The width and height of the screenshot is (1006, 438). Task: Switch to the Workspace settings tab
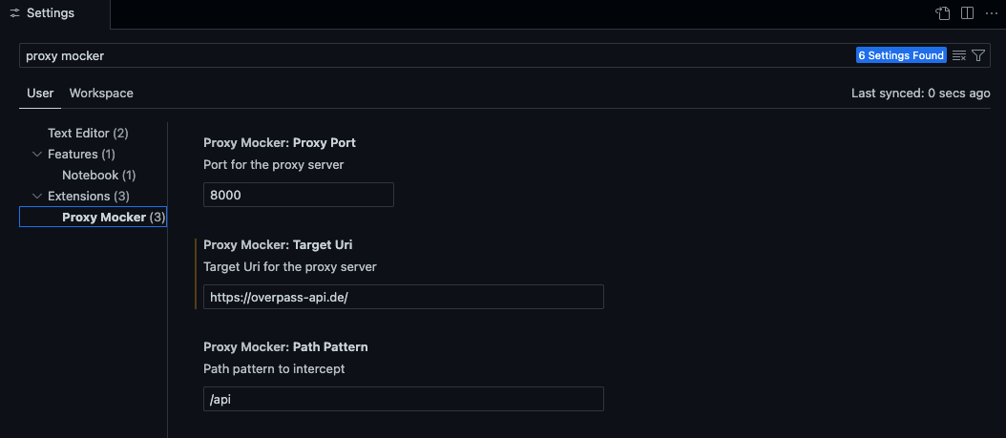[x=101, y=94]
